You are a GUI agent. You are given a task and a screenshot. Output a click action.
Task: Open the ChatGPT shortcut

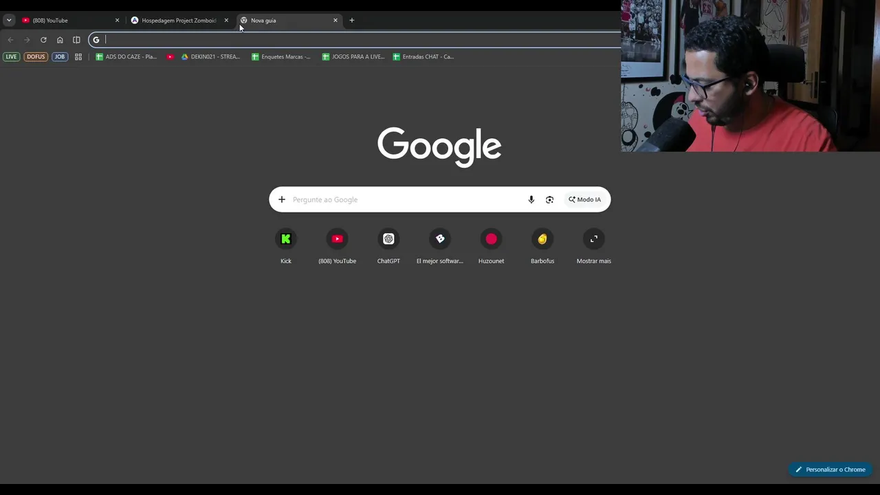(x=388, y=247)
